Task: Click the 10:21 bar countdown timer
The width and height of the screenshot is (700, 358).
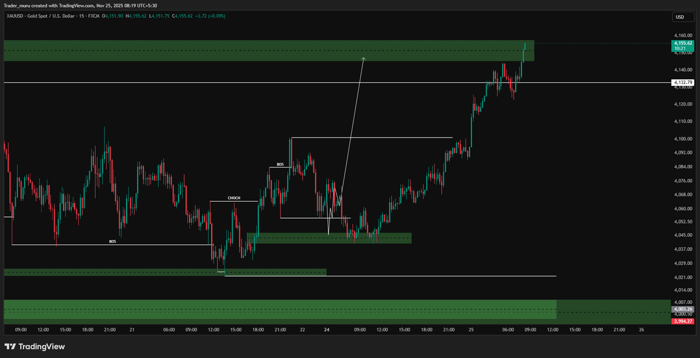Action: tap(680, 49)
